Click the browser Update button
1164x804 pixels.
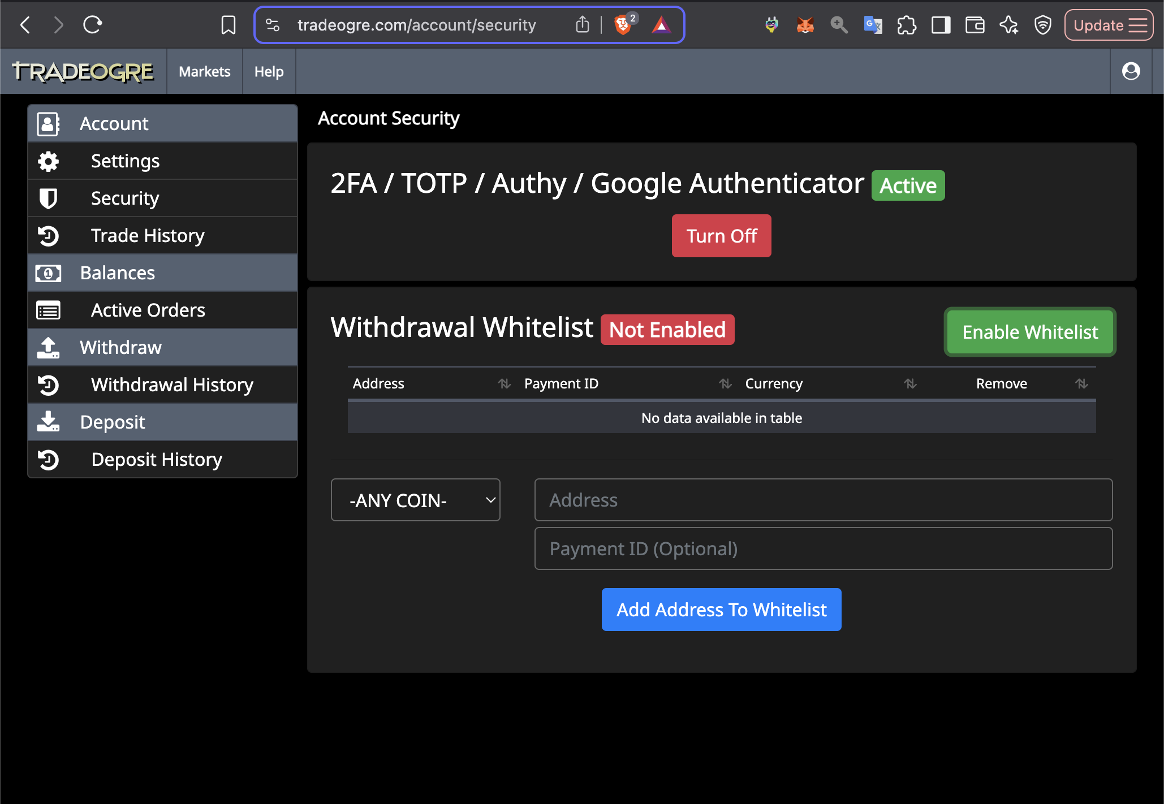click(x=1109, y=25)
